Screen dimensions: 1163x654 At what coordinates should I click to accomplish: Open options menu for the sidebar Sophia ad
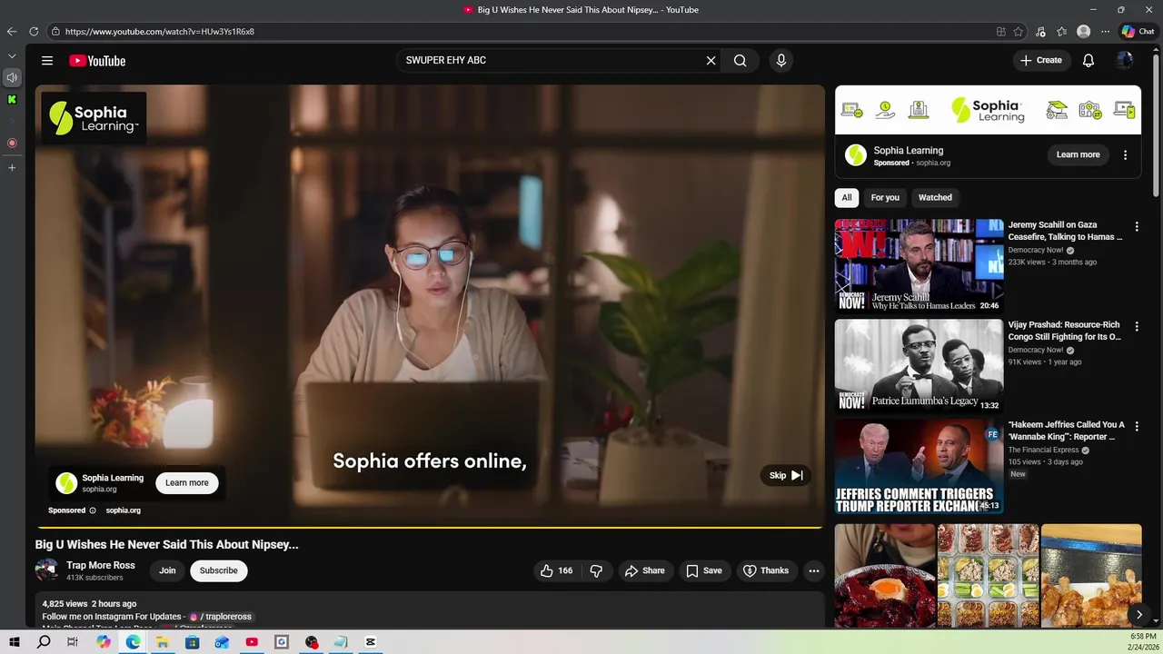pyautogui.click(x=1125, y=154)
